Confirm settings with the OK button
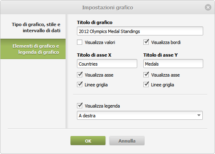The height and width of the screenshot is (154, 215). [88, 141]
